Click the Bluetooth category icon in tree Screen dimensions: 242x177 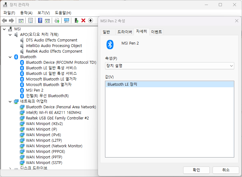16,57
